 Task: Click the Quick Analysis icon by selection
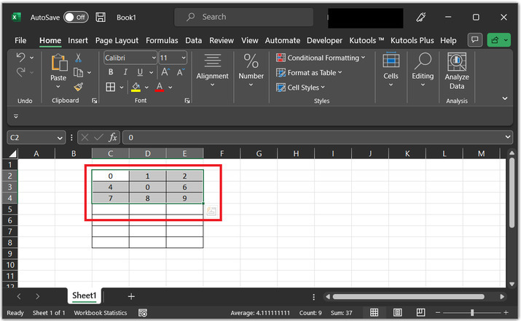coord(211,211)
